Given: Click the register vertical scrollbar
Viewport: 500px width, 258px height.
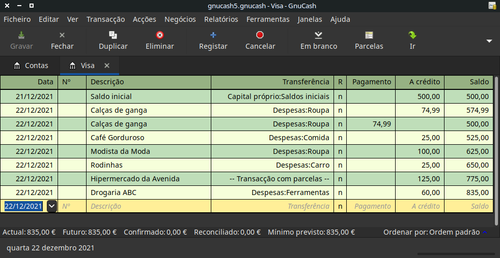Looking at the screenshot, I should pyautogui.click(x=496, y=147).
